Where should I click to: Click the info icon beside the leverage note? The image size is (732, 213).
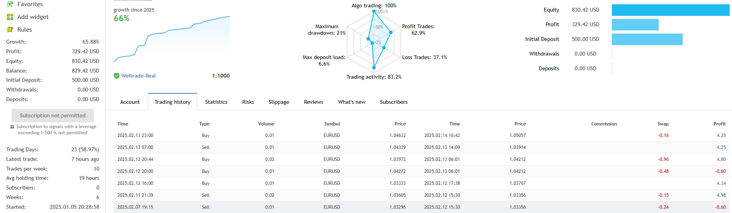(12, 127)
